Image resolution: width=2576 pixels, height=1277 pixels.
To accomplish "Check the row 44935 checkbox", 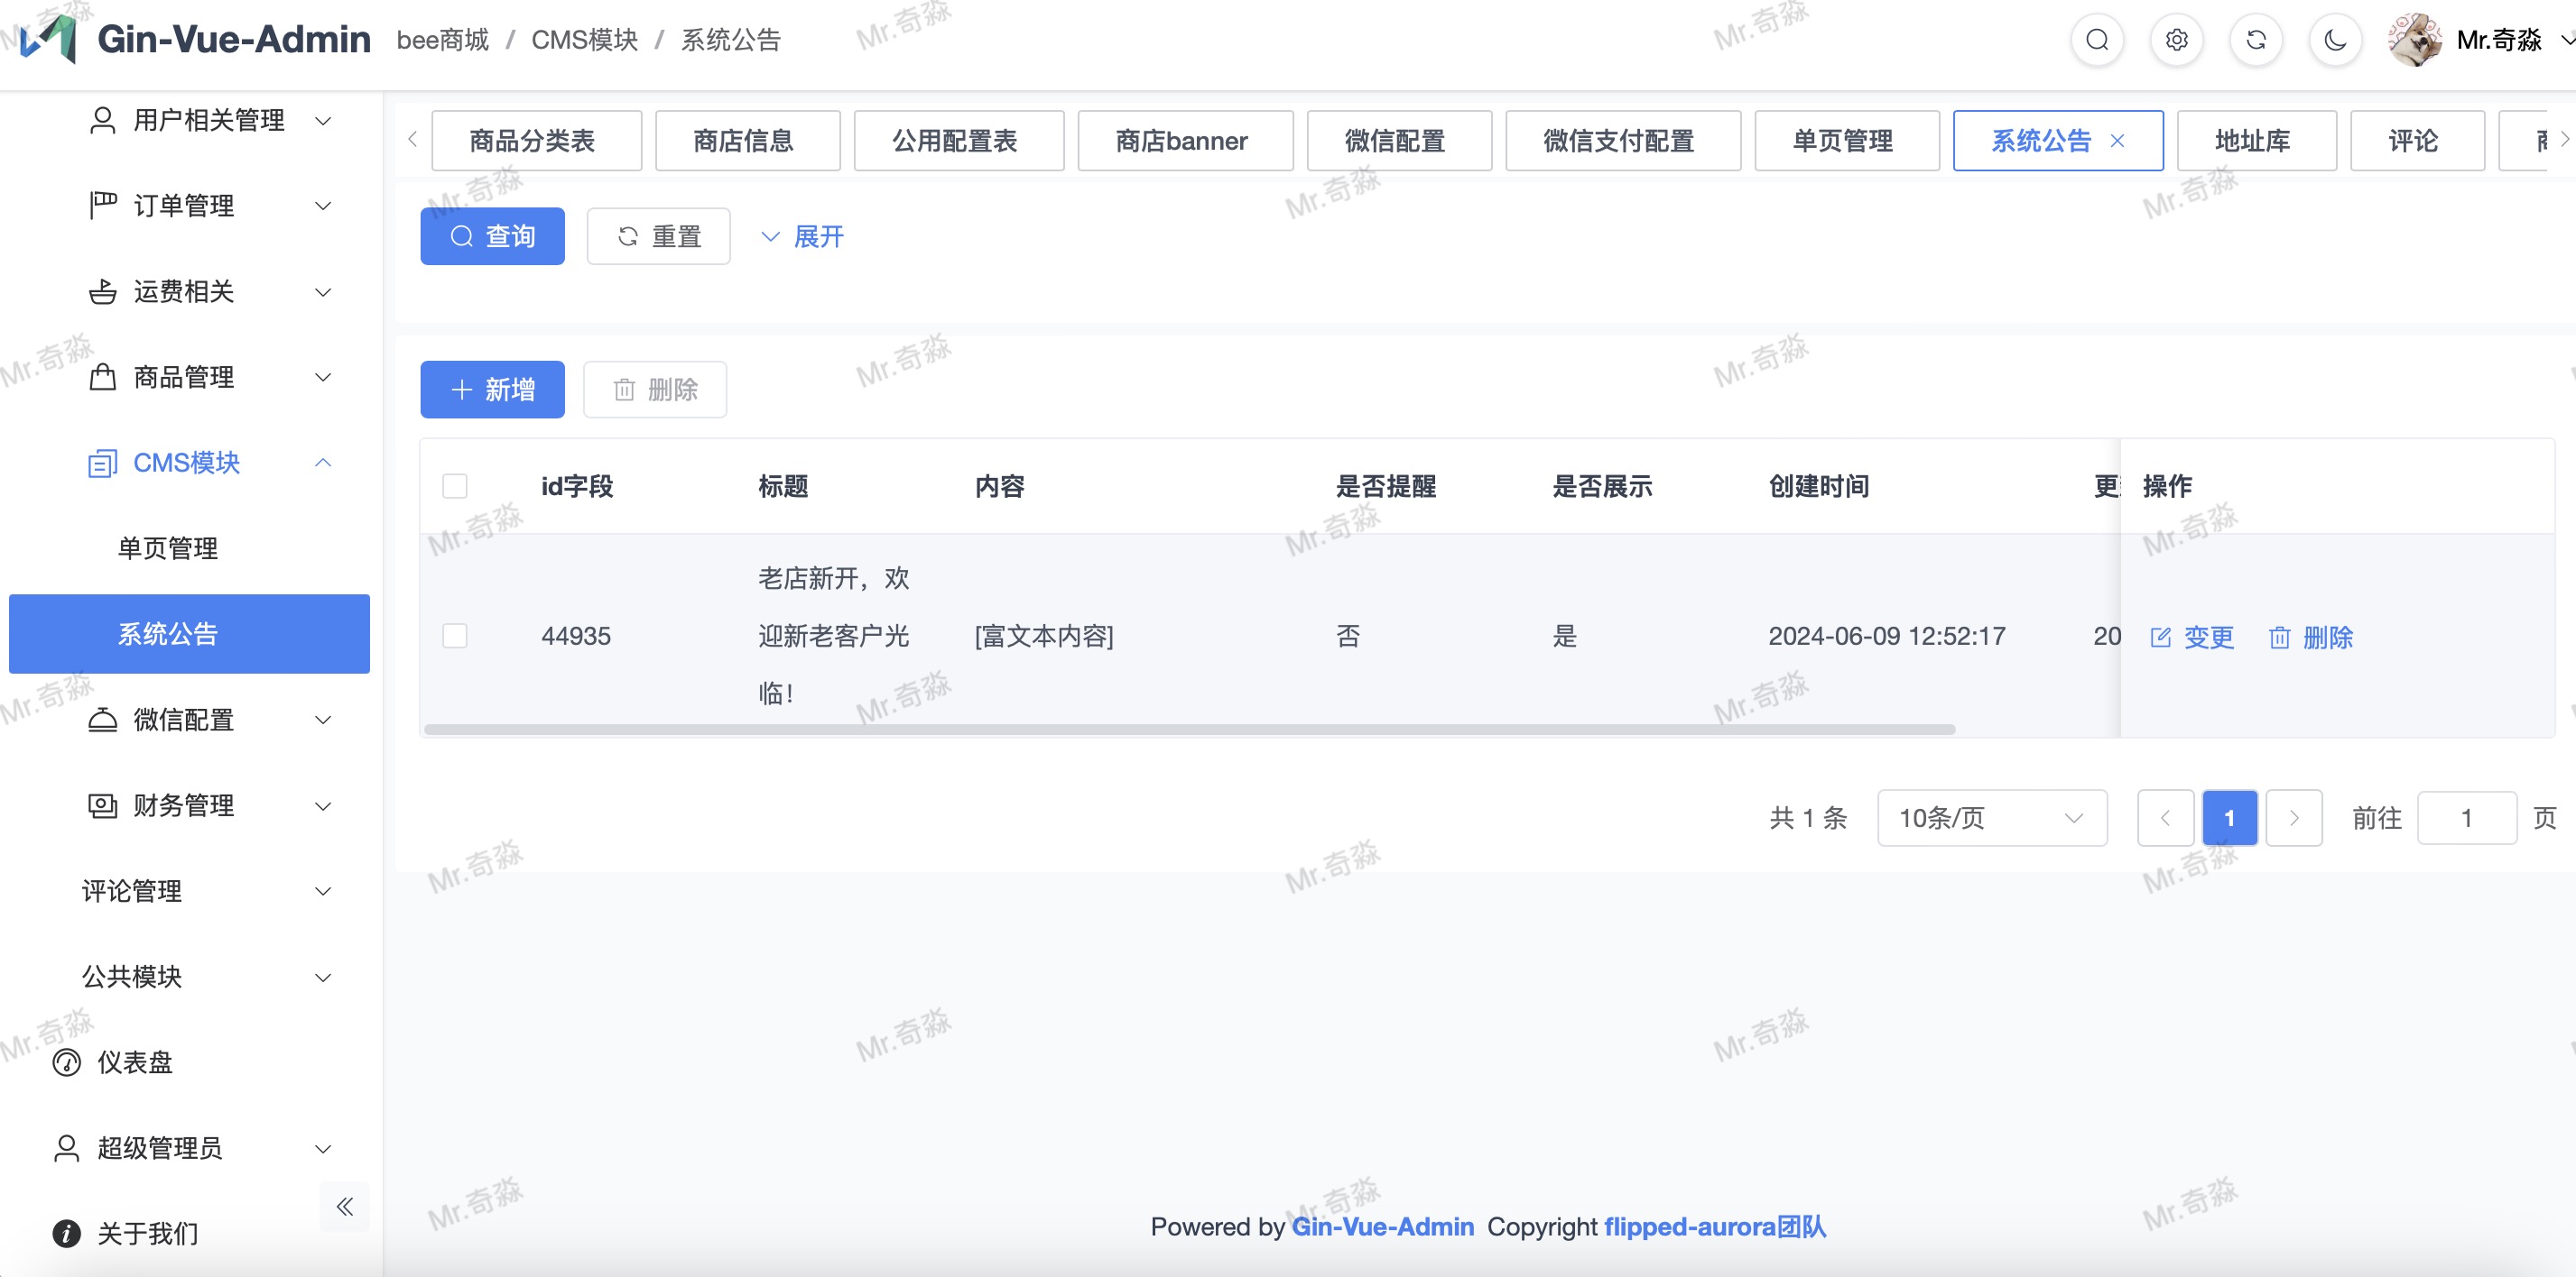I will click(455, 636).
